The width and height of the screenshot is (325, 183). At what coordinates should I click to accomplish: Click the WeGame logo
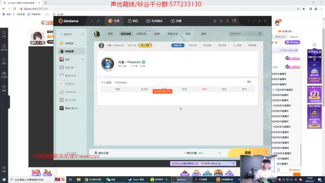tap(69, 21)
